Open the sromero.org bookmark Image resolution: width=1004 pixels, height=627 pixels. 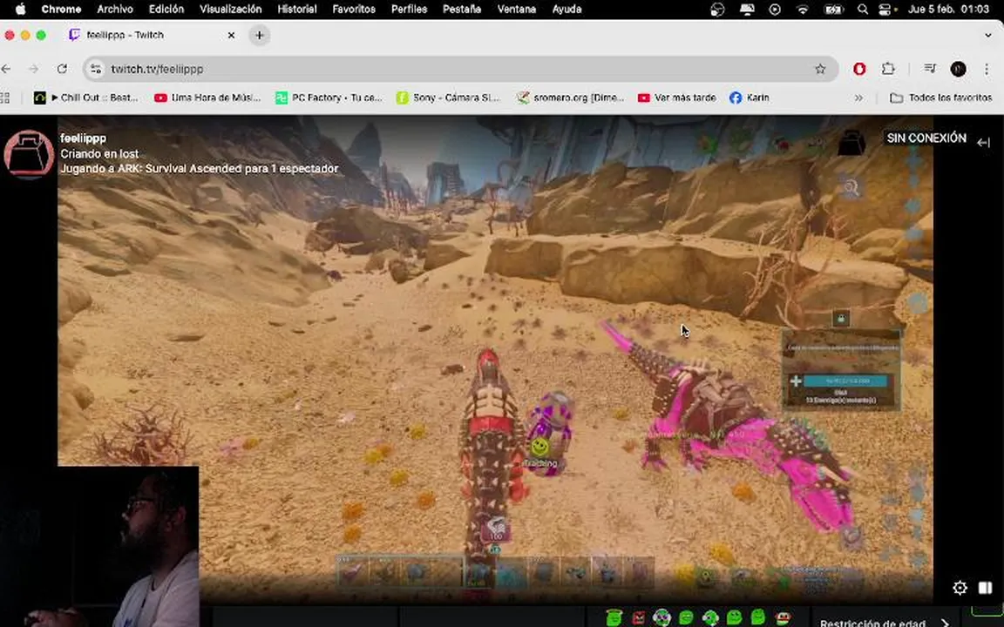point(570,98)
